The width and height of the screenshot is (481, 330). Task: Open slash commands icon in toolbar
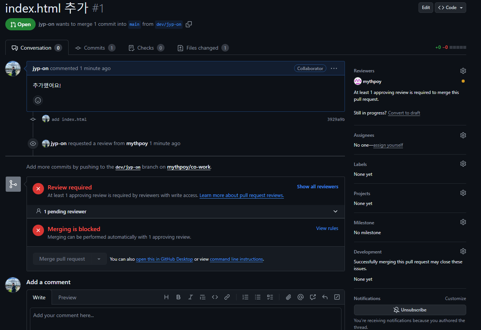tap(337, 297)
